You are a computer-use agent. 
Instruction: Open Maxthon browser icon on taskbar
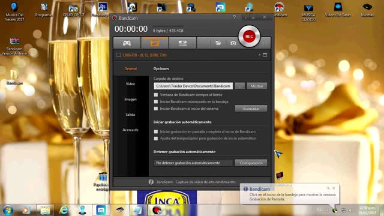[x=101, y=210]
